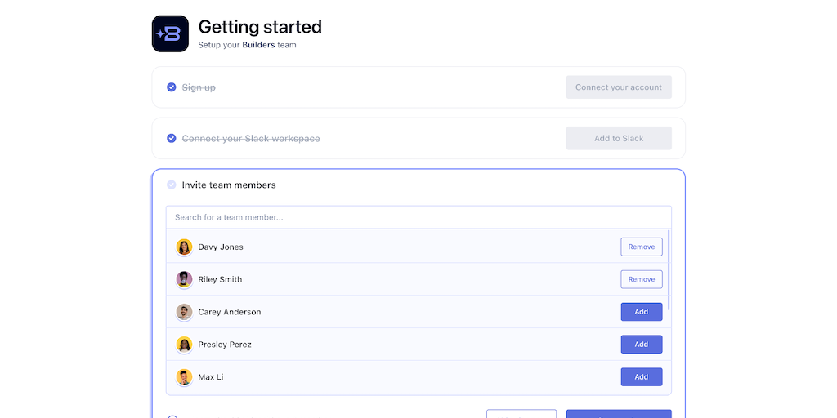Toggle the Connect Slack workspace checkmark
Viewport: 837px width, 418px height.
[172, 138]
